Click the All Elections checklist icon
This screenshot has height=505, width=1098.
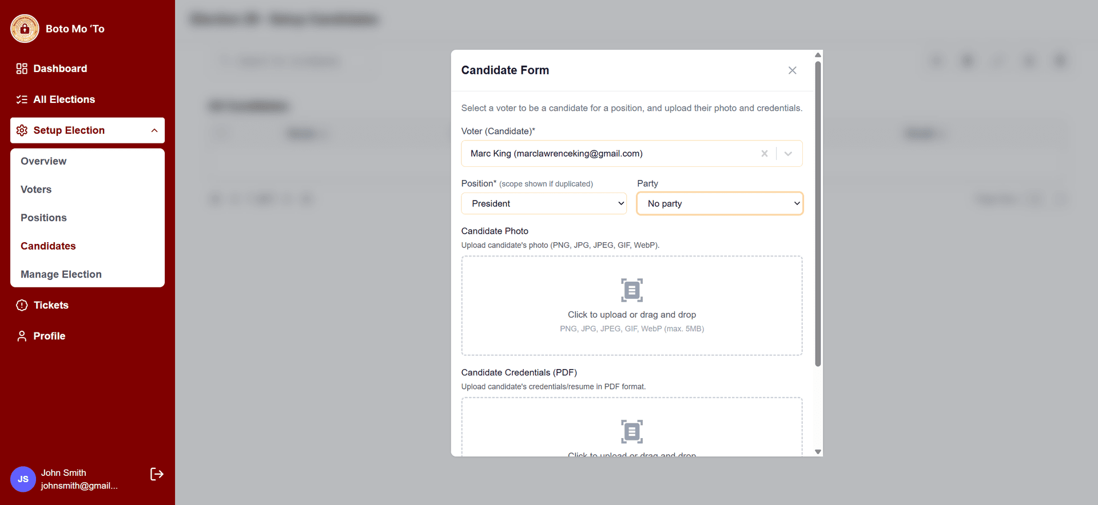pos(22,99)
